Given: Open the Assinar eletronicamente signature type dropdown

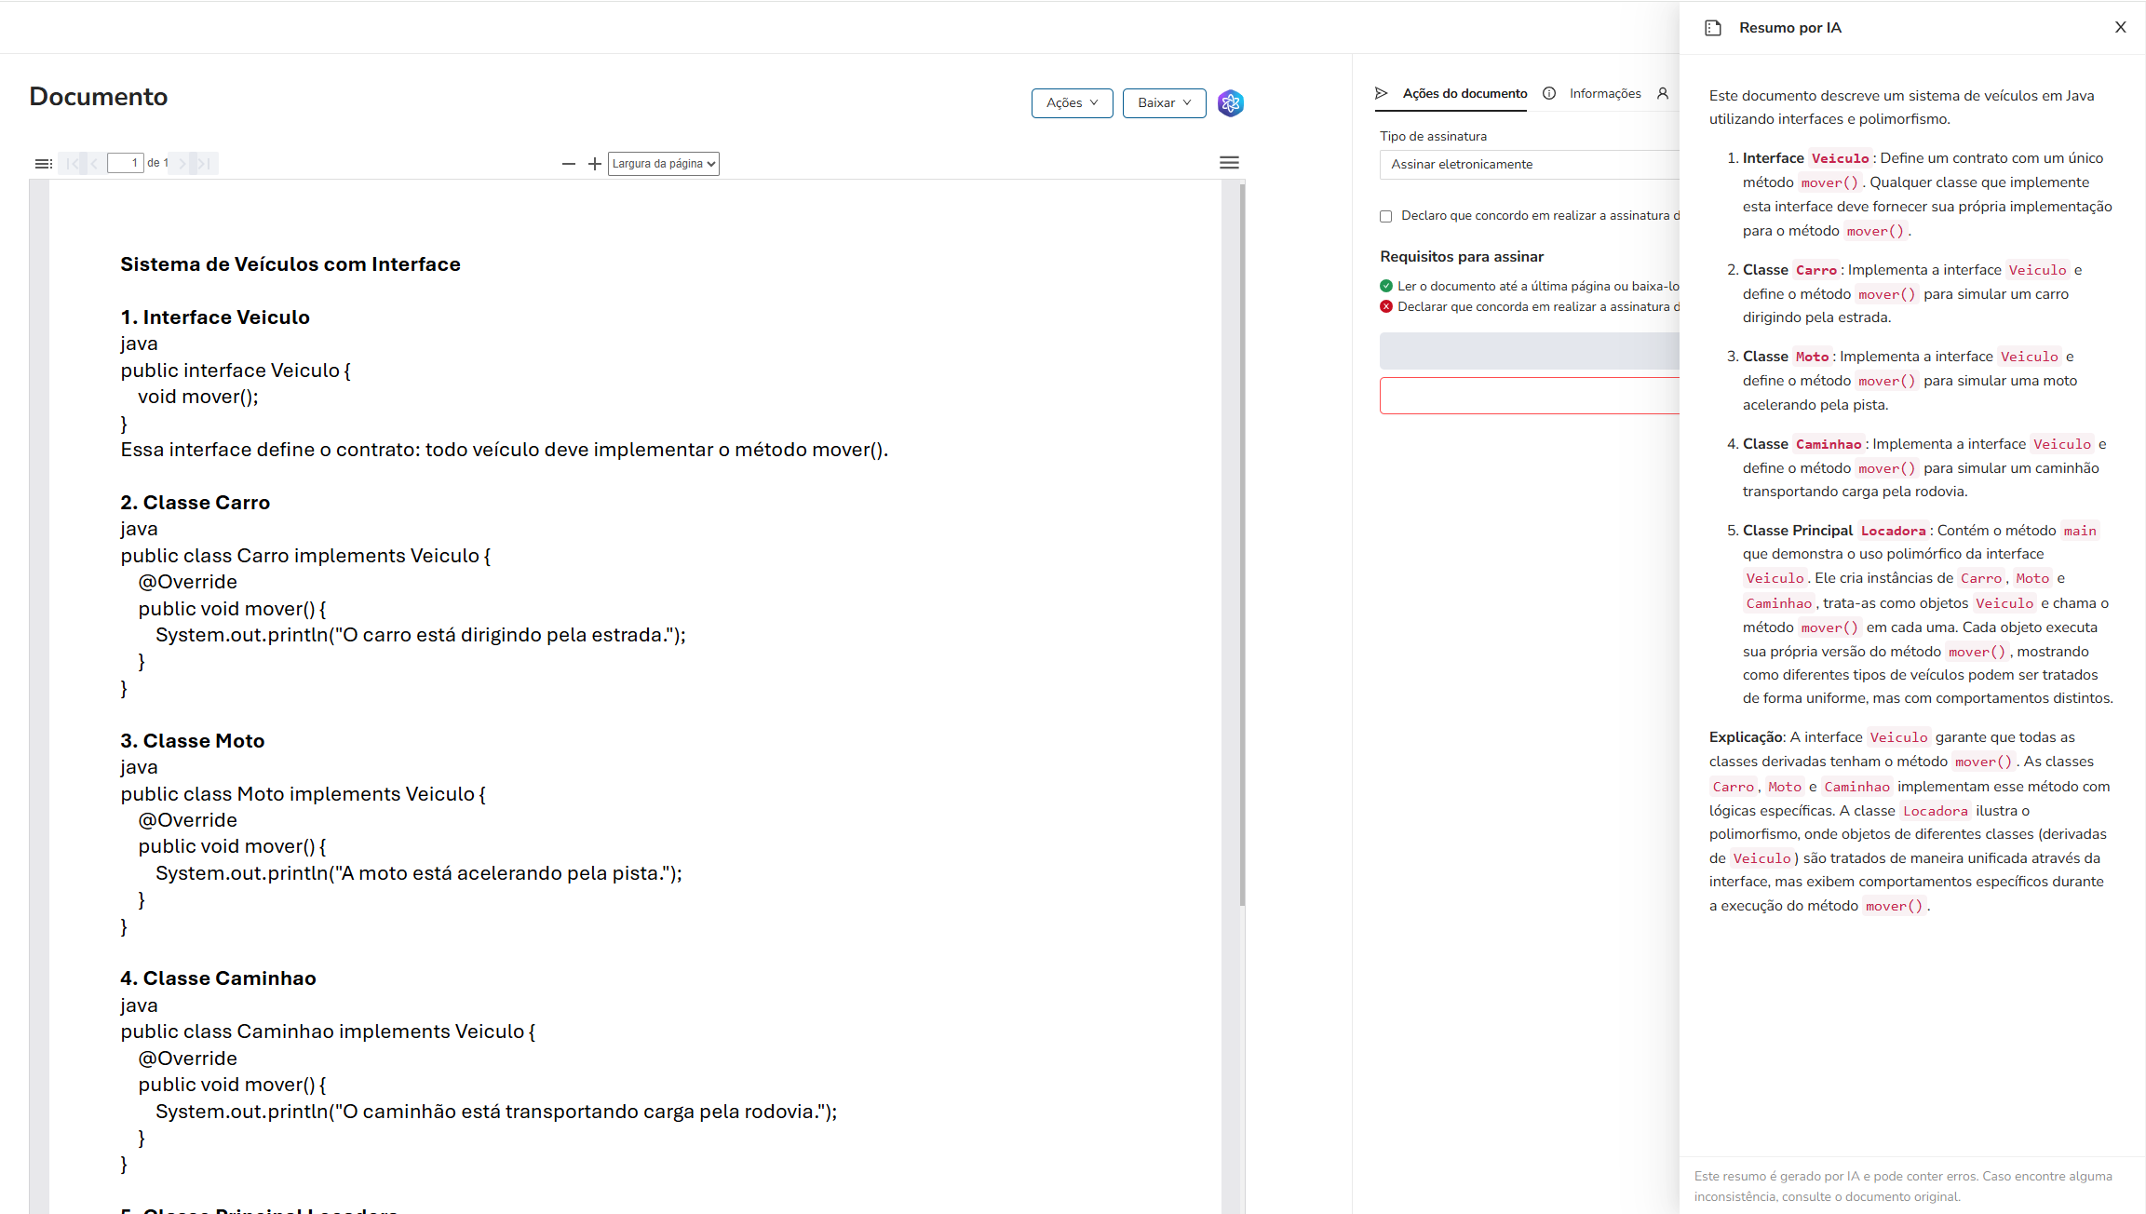Looking at the screenshot, I should [x=1529, y=165].
